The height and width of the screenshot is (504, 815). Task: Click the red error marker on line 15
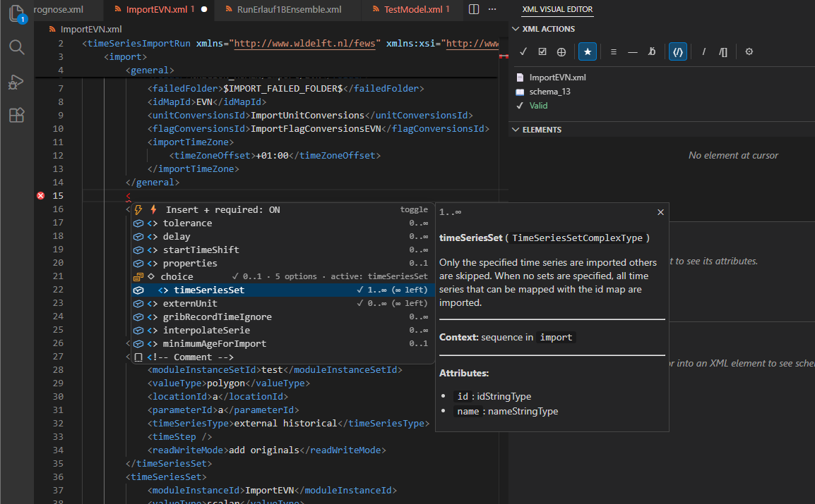40,195
